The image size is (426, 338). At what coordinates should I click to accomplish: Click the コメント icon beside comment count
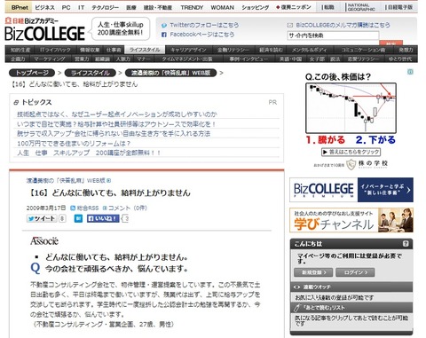click(x=105, y=208)
